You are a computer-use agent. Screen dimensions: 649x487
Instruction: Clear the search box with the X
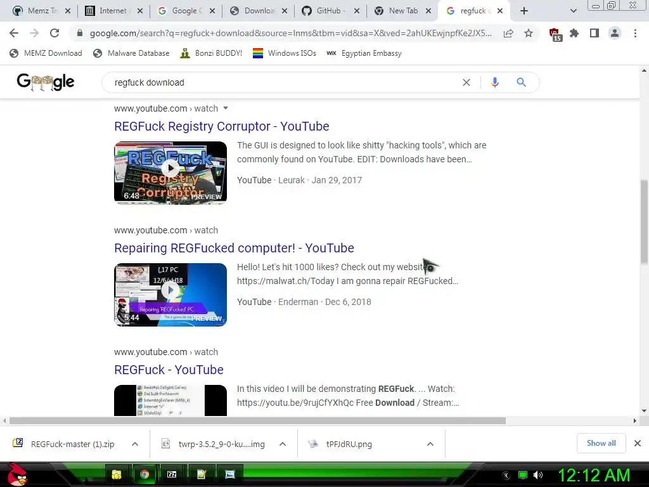[466, 82]
